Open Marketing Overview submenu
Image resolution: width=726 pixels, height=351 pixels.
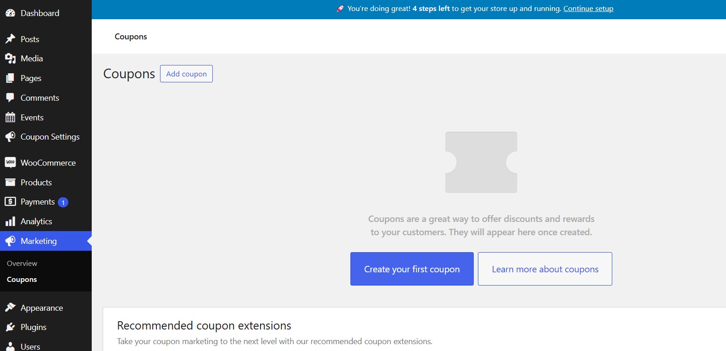(x=22, y=264)
